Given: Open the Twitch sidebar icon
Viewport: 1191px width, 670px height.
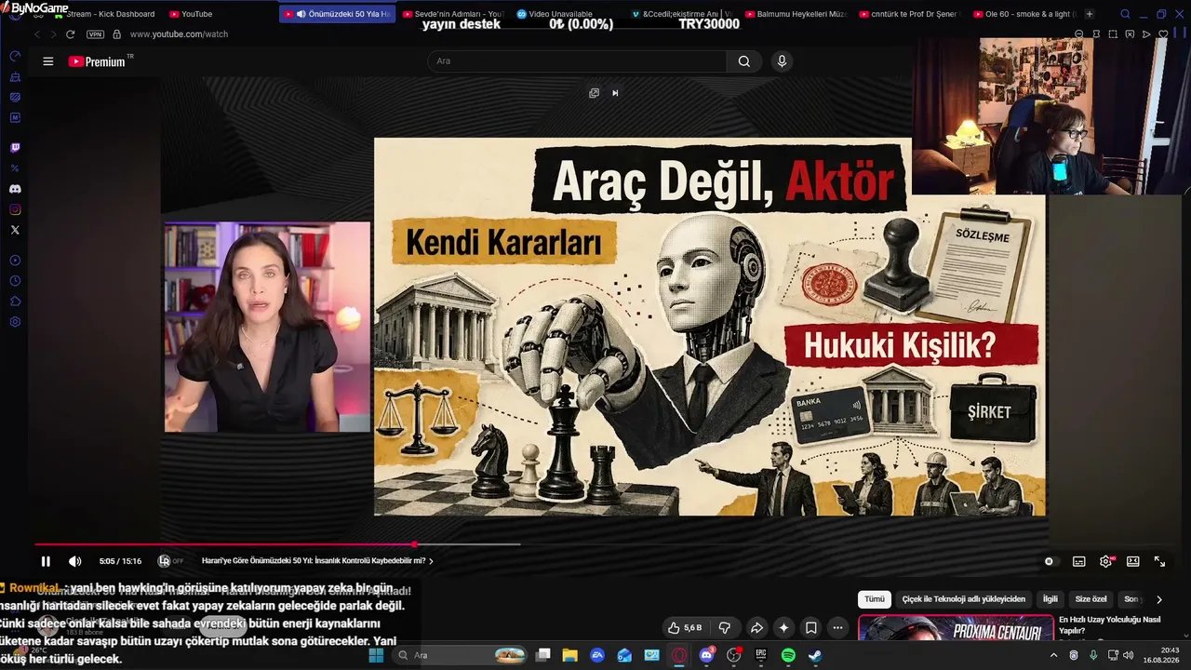Looking at the screenshot, I should click(x=15, y=147).
